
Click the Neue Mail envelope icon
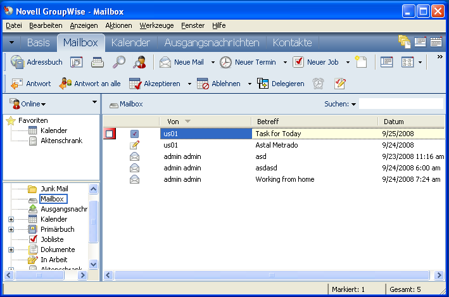(166, 62)
